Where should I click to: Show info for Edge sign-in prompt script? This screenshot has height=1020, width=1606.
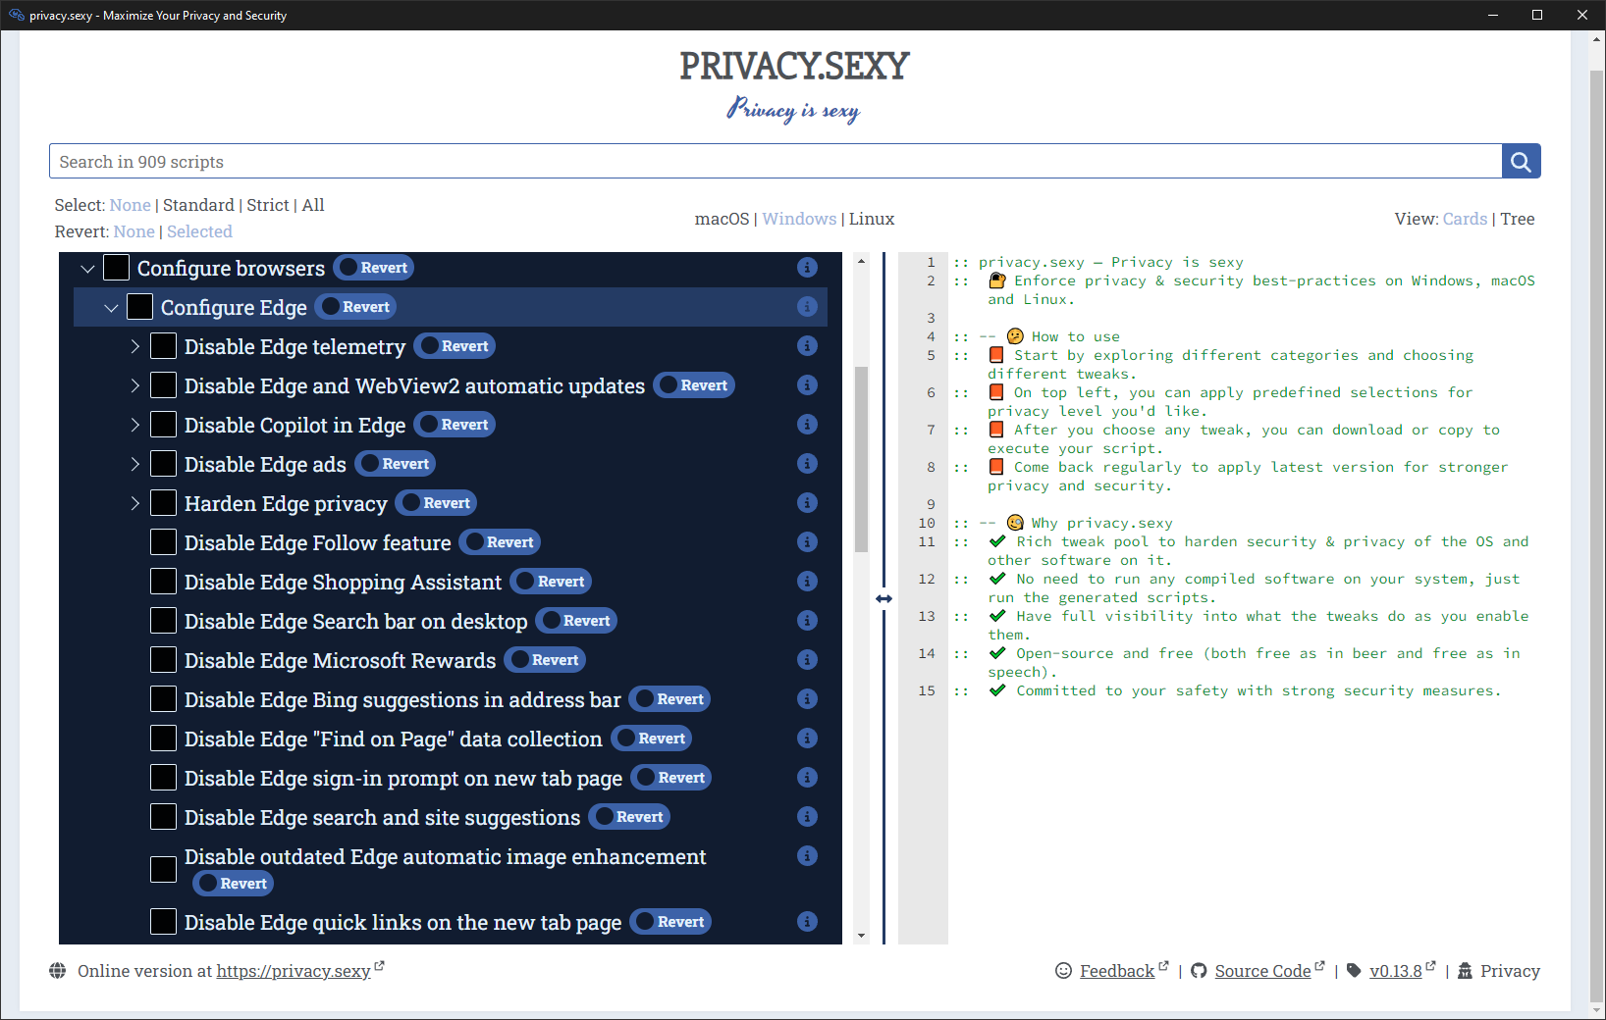tap(807, 778)
